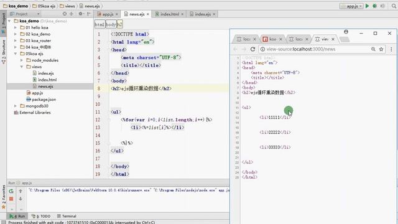This screenshot has height=224, width=398.
Task: Open the Run tab at the bottom
Action: 17,216
